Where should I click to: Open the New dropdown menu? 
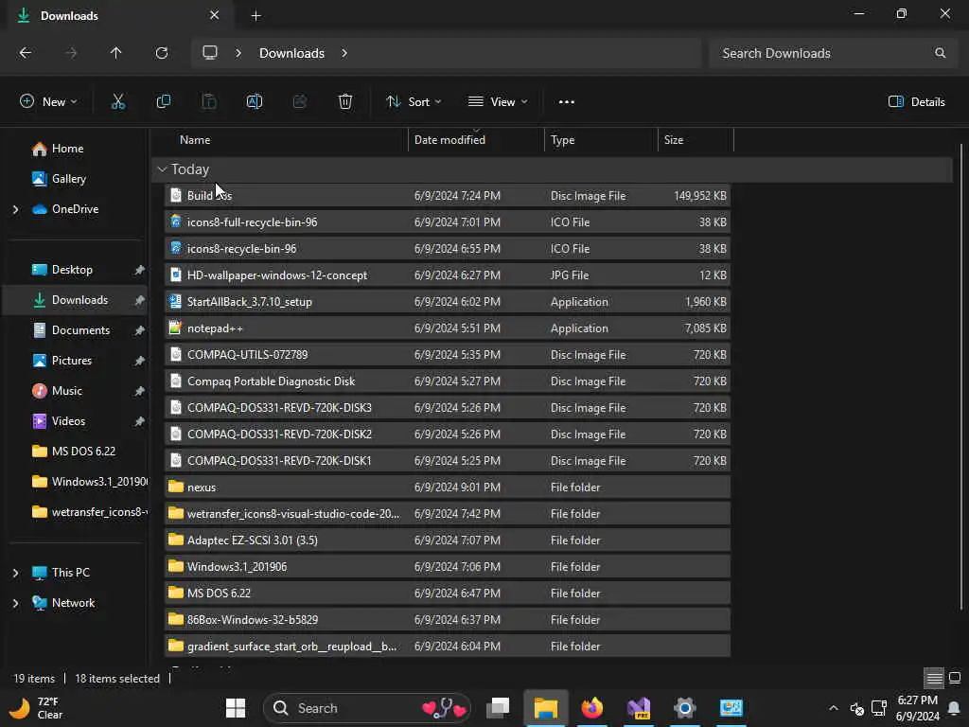tap(48, 102)
